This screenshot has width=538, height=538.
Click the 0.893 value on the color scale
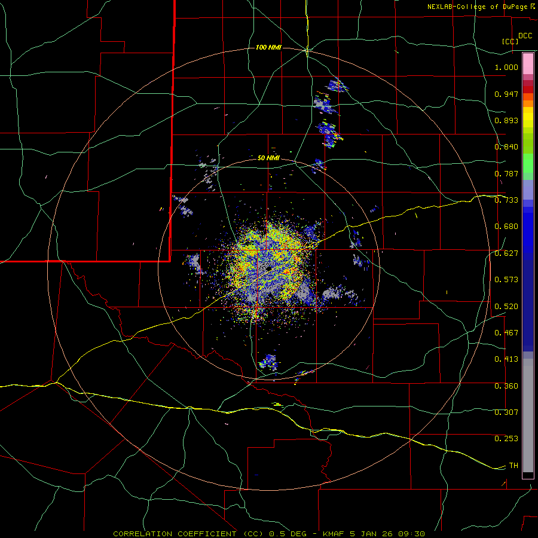point(506,120)
